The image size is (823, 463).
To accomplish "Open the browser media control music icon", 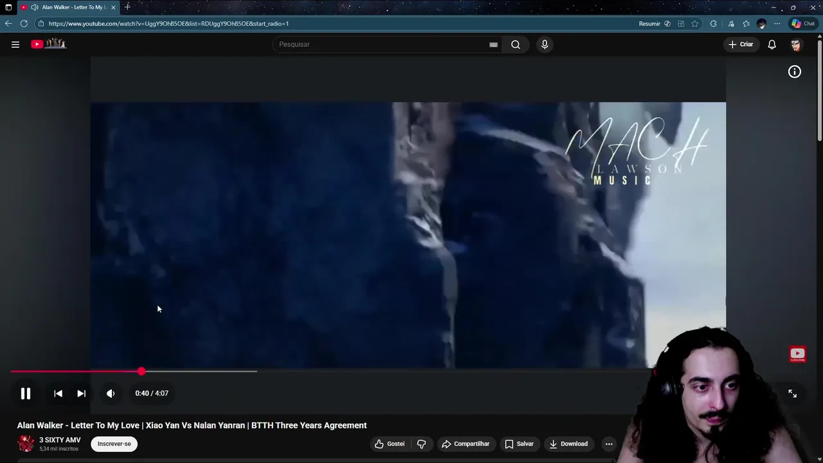I will click(731, 24).
